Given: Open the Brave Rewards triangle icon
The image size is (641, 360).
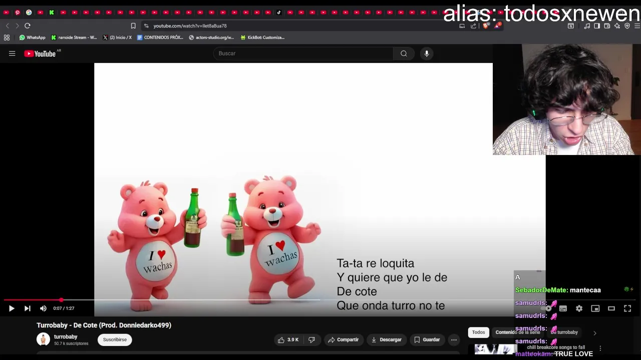Looking at the screenshot, I should tap(497, 25).
